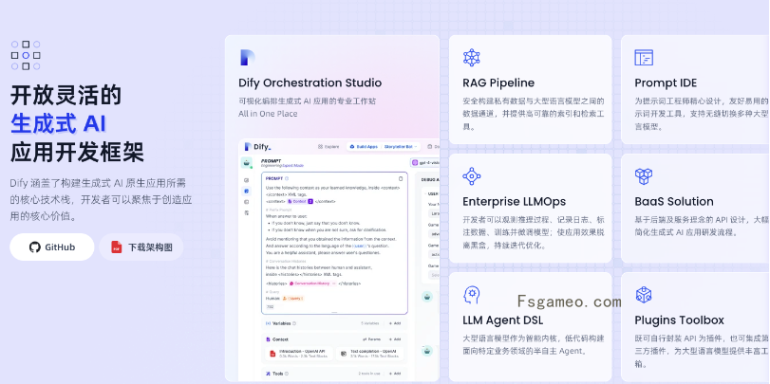
Task: Copy the prompt via the clipboard icon
Action: (401, 178)
